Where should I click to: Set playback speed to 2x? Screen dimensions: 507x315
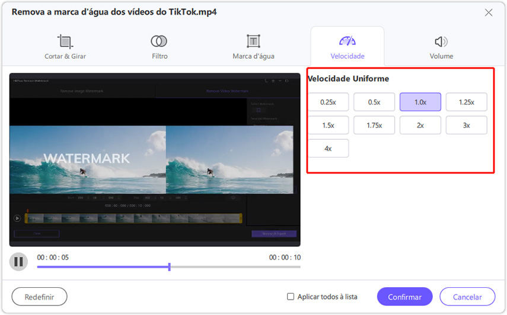click(x=420, y=125)
